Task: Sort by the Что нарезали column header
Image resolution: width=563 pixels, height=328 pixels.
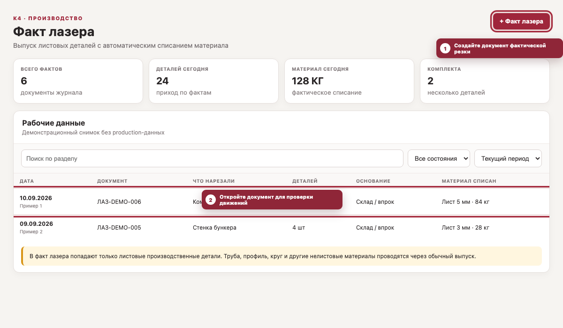Action: [213, 181]
